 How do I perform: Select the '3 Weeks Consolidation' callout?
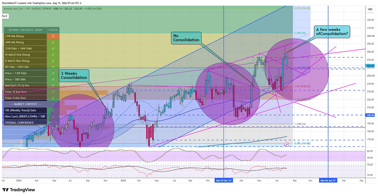[x=74, y=76]
